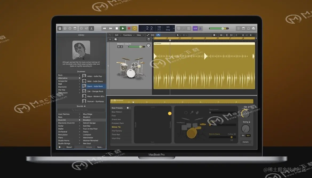Expand the Rock genre arrow
This screenshot has height=178, width=312.
coord(80,75)
